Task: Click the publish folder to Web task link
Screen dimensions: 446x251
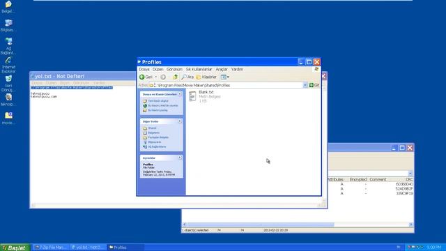Action: click(162, 105)
